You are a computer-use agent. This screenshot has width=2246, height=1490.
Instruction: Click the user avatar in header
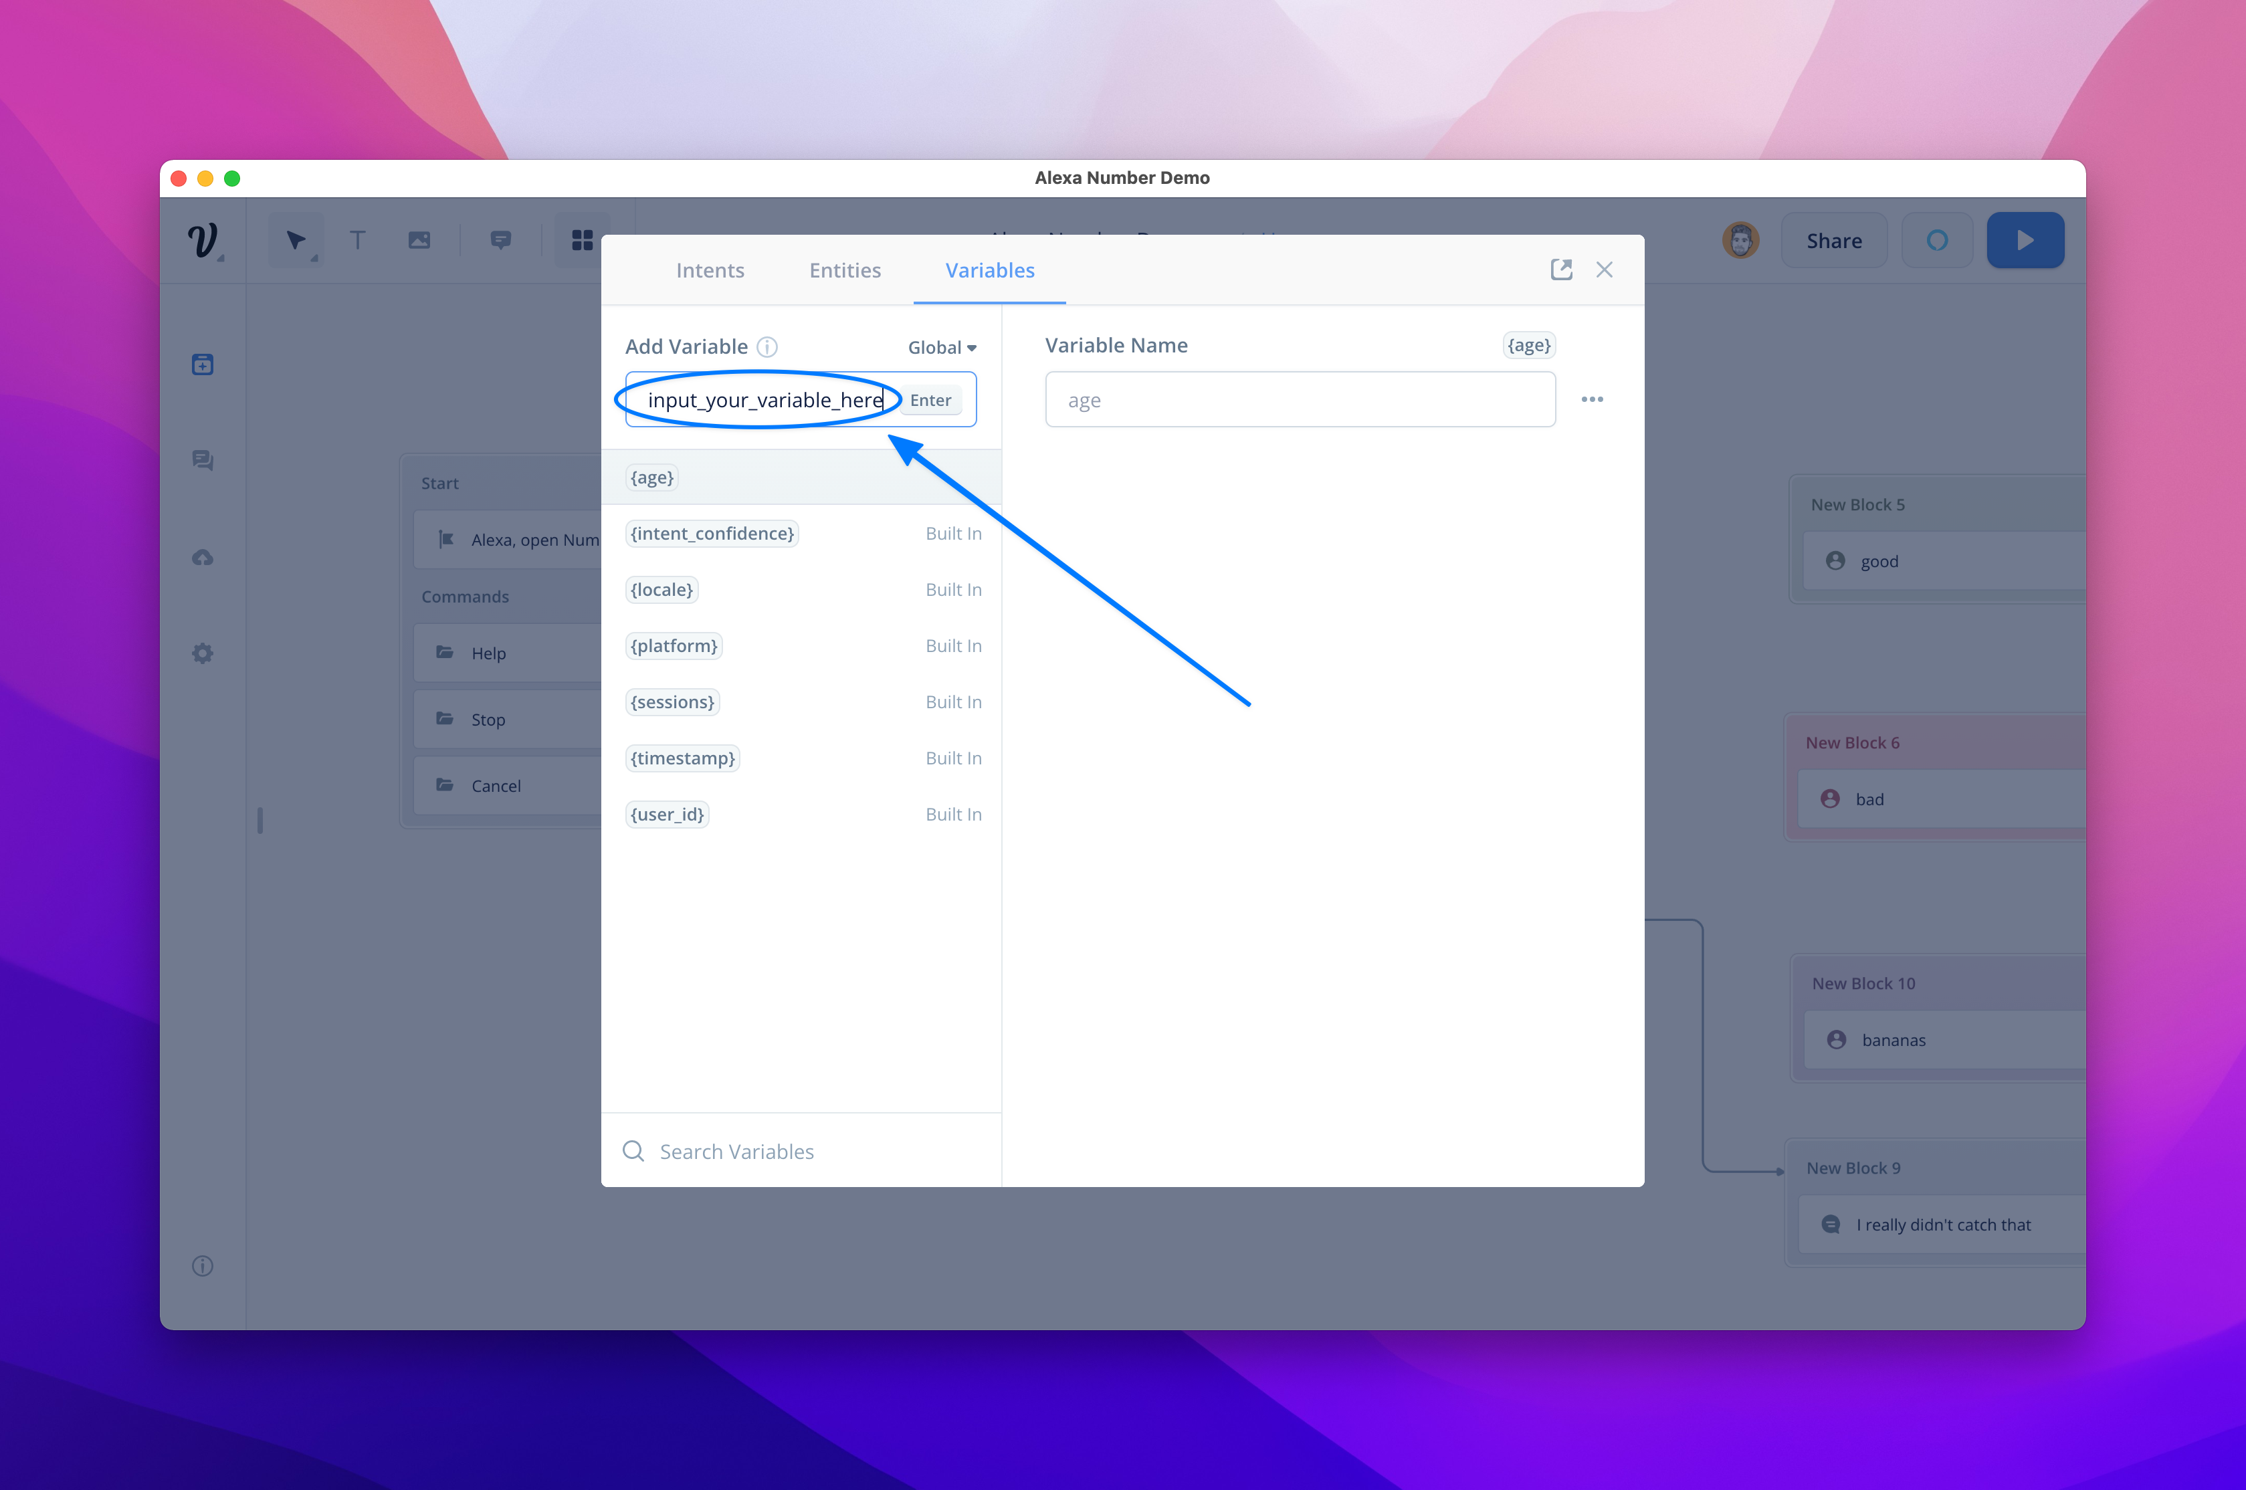[1740, 240]
